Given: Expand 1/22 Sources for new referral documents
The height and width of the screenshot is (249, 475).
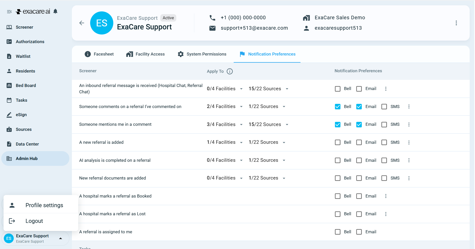Looking at the screenshot, I should 267,178.
